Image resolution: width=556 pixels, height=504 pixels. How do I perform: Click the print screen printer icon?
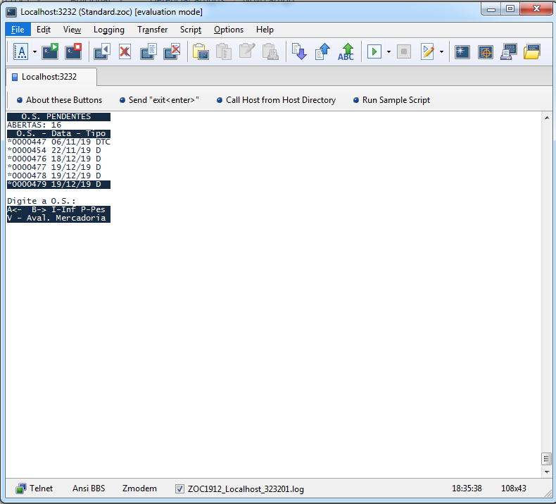coord(508,52)
